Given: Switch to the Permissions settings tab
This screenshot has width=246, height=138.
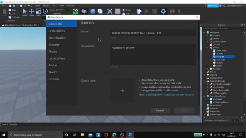Looking at the screenshot, I should (x=57, y=31).
